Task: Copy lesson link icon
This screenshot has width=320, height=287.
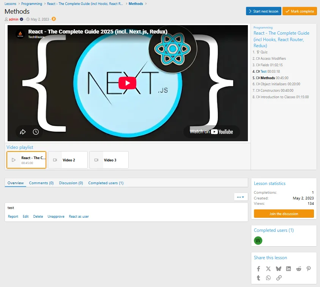Action: [279, 278]
